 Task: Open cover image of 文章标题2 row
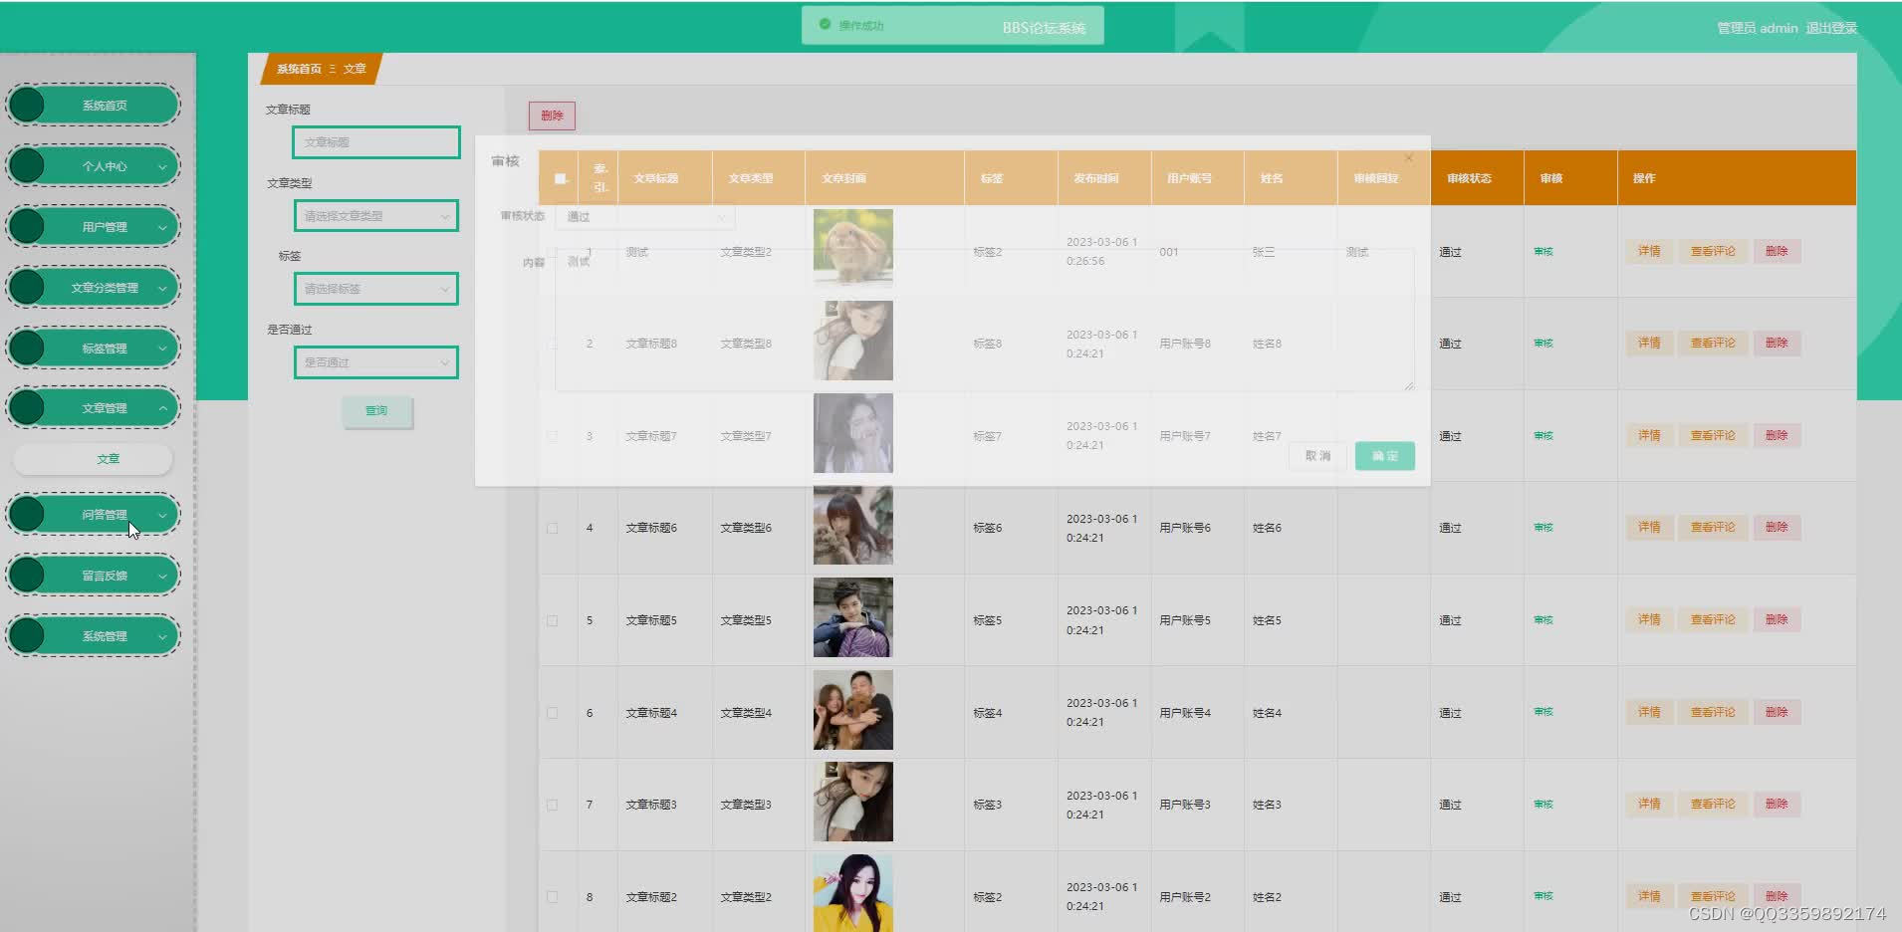(853, 893)
